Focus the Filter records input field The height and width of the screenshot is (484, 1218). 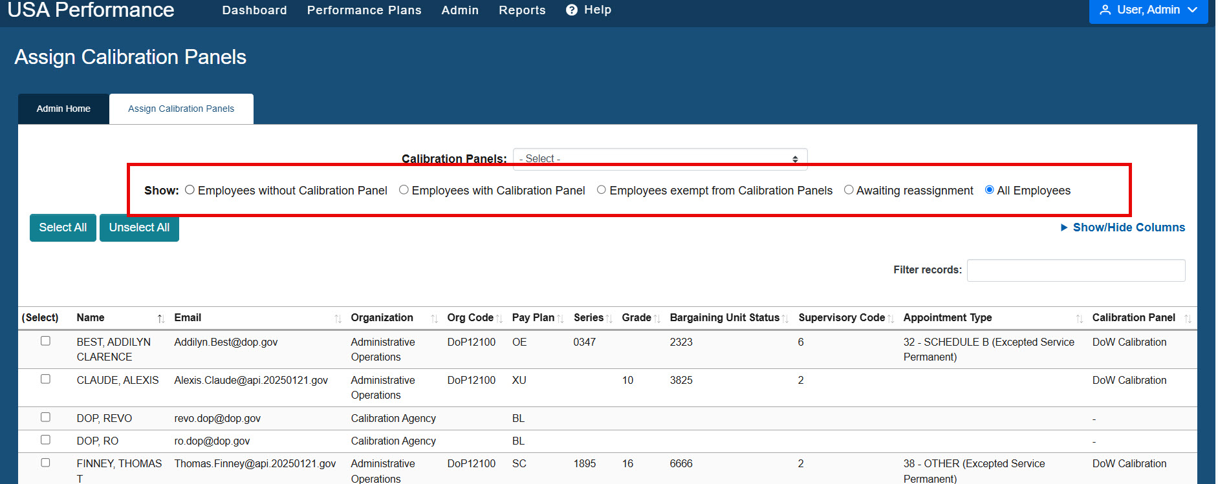[1076, 270]
